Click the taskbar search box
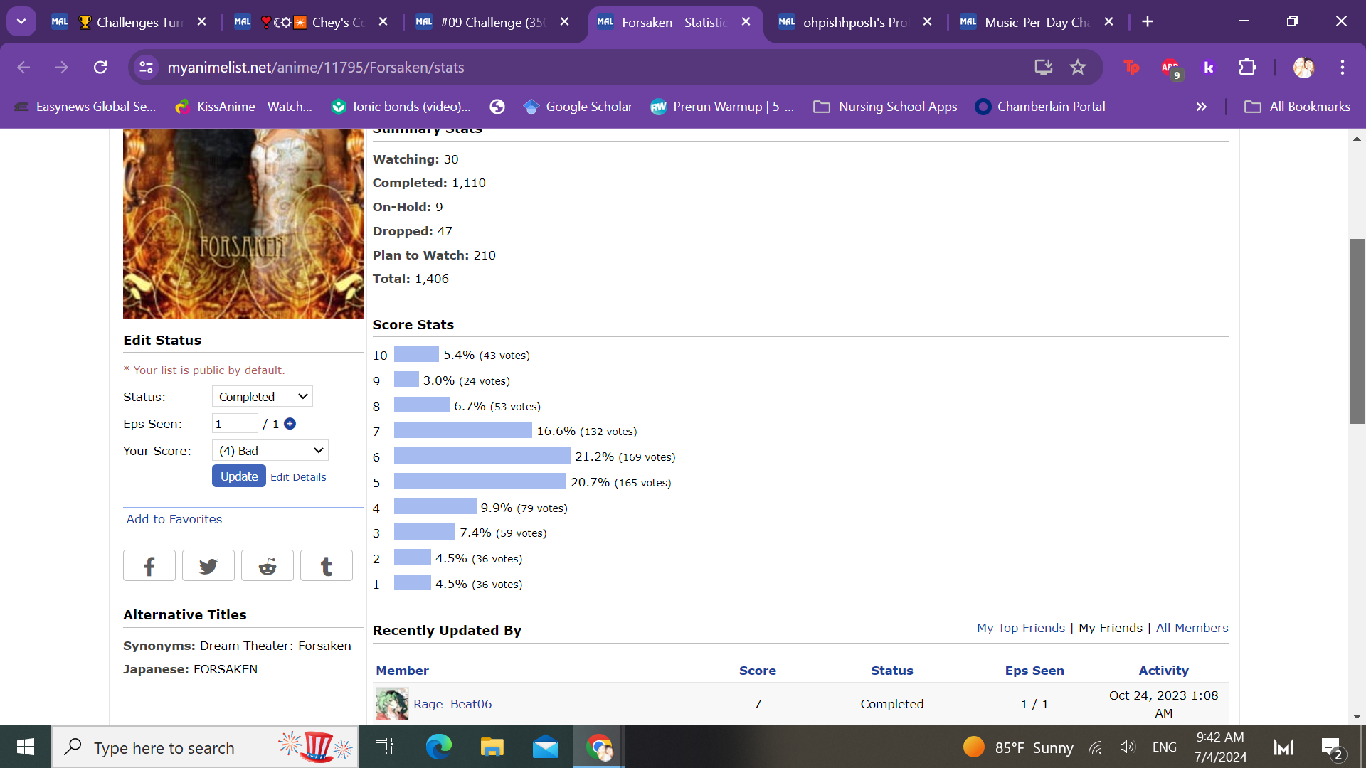The height and width of the screenshot is (768, 1366). pyautogui.click(x=205, y=747)
